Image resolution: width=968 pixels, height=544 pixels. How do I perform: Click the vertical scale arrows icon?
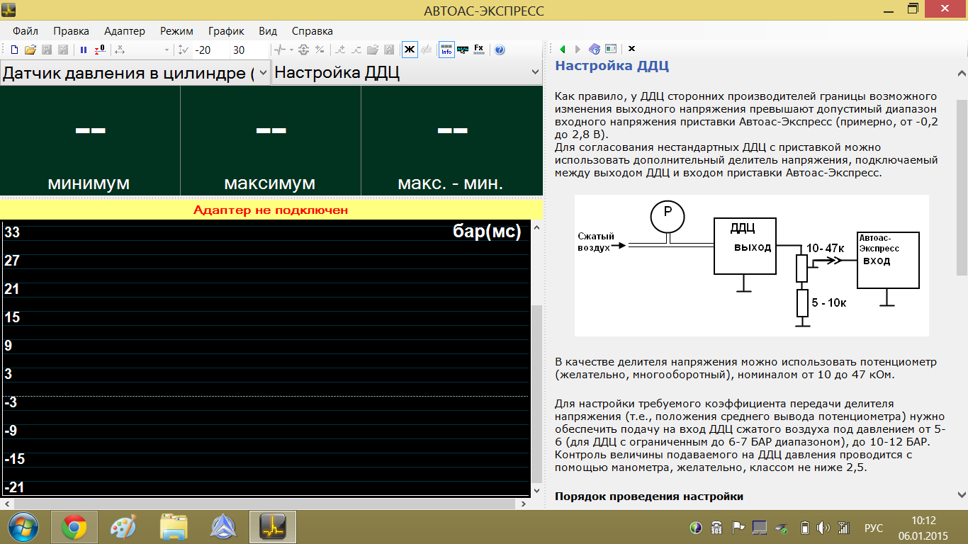pyautogui.click(x=183, y=50)
